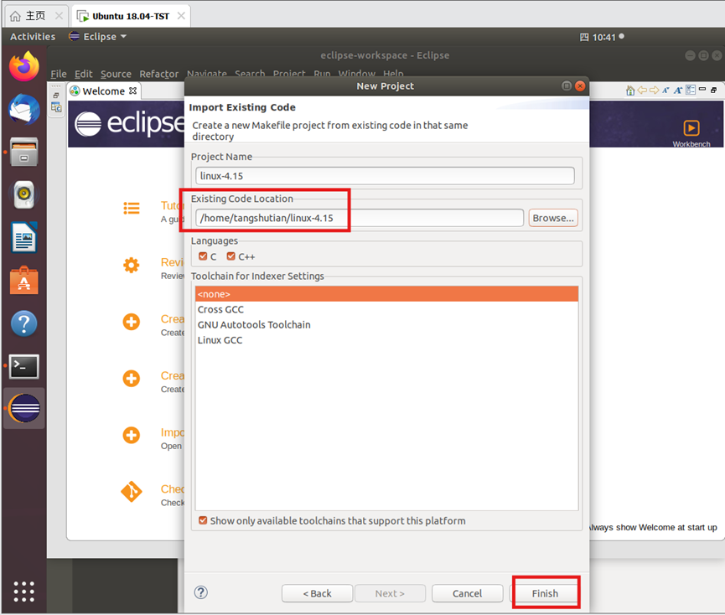Select the increase text size icon

pyautogui.click(x=678, y=90)
